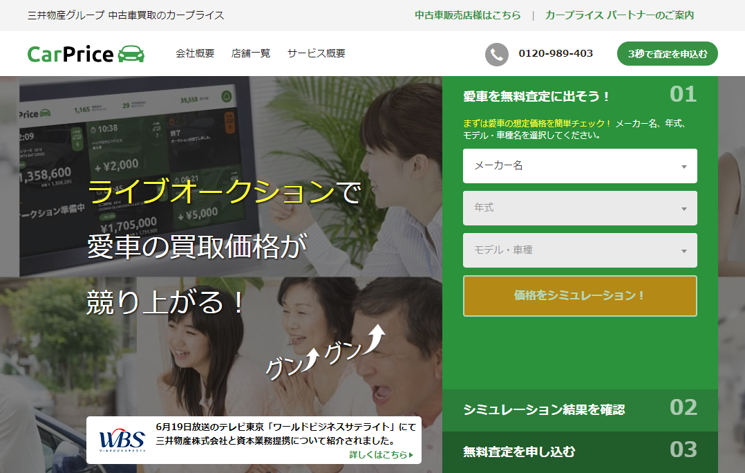745x473 pixels.
Task: Expand the モデル・車種 dropdown
Action: pos(579,250)
